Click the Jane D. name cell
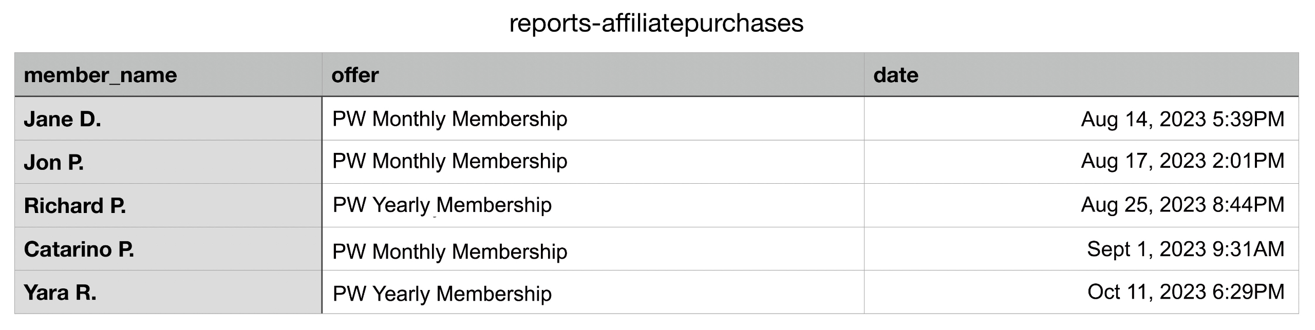 [63, 119]
